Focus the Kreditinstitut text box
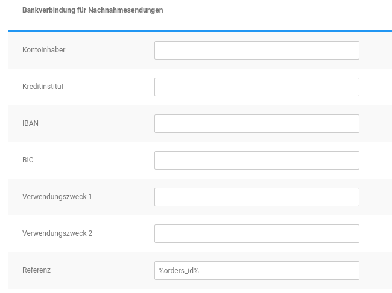The width and height of the screenshot is (392, 293). (x=256, y=87)
